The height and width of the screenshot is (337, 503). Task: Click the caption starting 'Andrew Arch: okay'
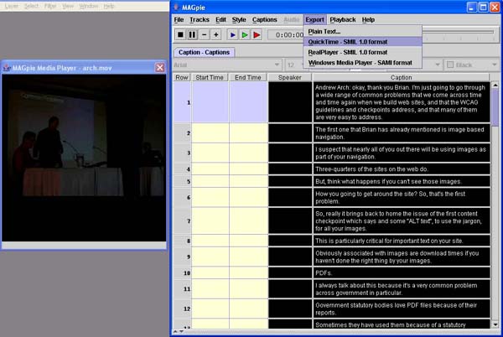(401, 102)
